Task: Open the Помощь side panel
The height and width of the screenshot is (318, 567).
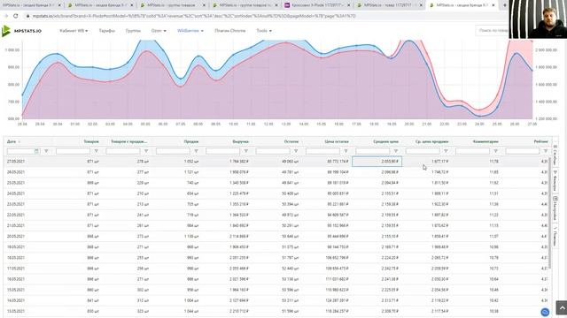Action: pos(555,236)
